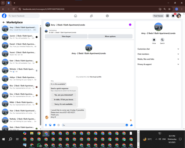Expand Privacy & support section

158,64
